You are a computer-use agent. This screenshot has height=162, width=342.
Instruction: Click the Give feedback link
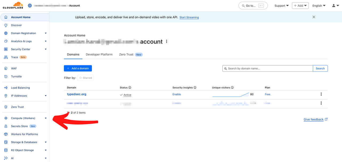click(x=316, y=119)
